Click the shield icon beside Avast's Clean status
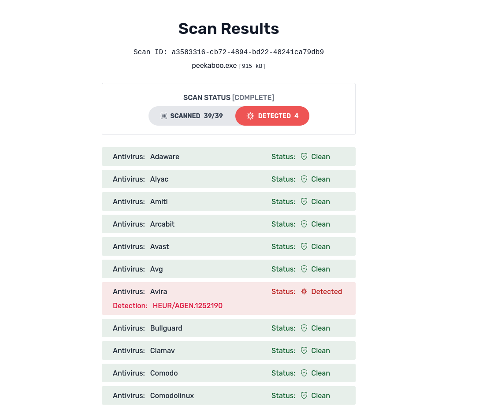Screen dimensions: 498x406 pos(304,246)
